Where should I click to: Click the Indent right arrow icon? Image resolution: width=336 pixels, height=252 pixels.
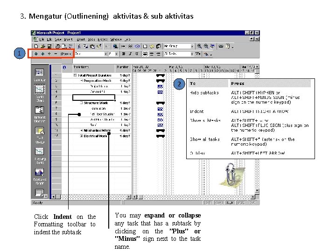(42, 54)
